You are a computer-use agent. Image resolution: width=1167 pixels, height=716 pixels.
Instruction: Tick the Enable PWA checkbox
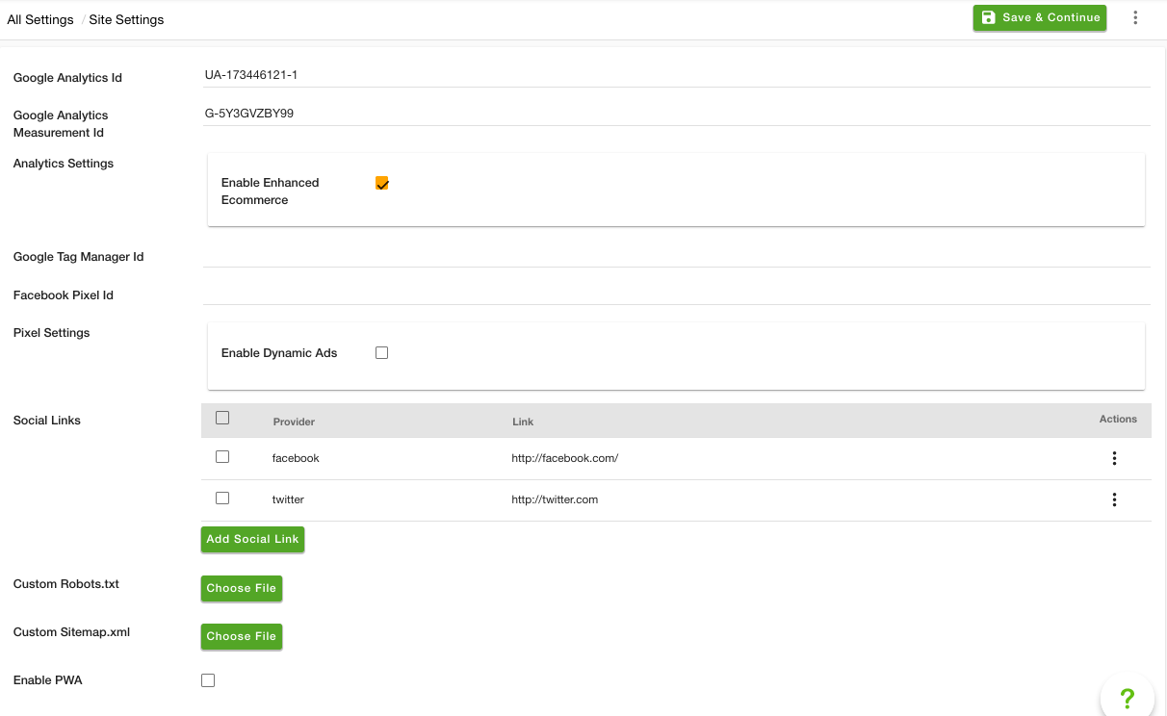pos(208,680)
